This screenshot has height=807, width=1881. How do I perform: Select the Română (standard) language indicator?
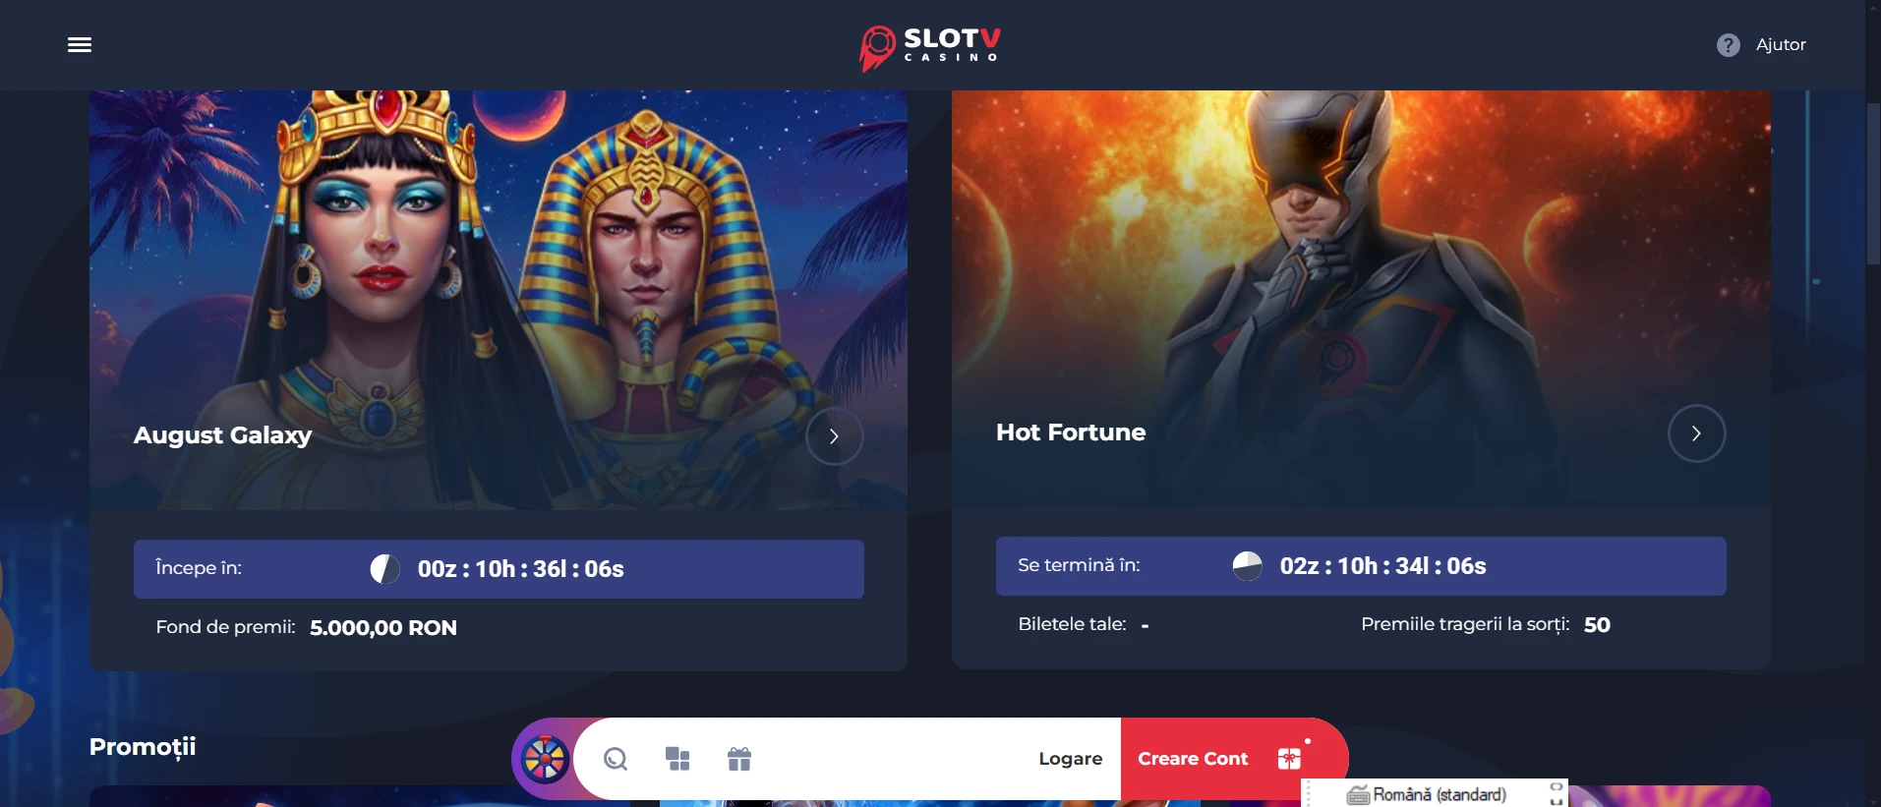pos(1440,795)
